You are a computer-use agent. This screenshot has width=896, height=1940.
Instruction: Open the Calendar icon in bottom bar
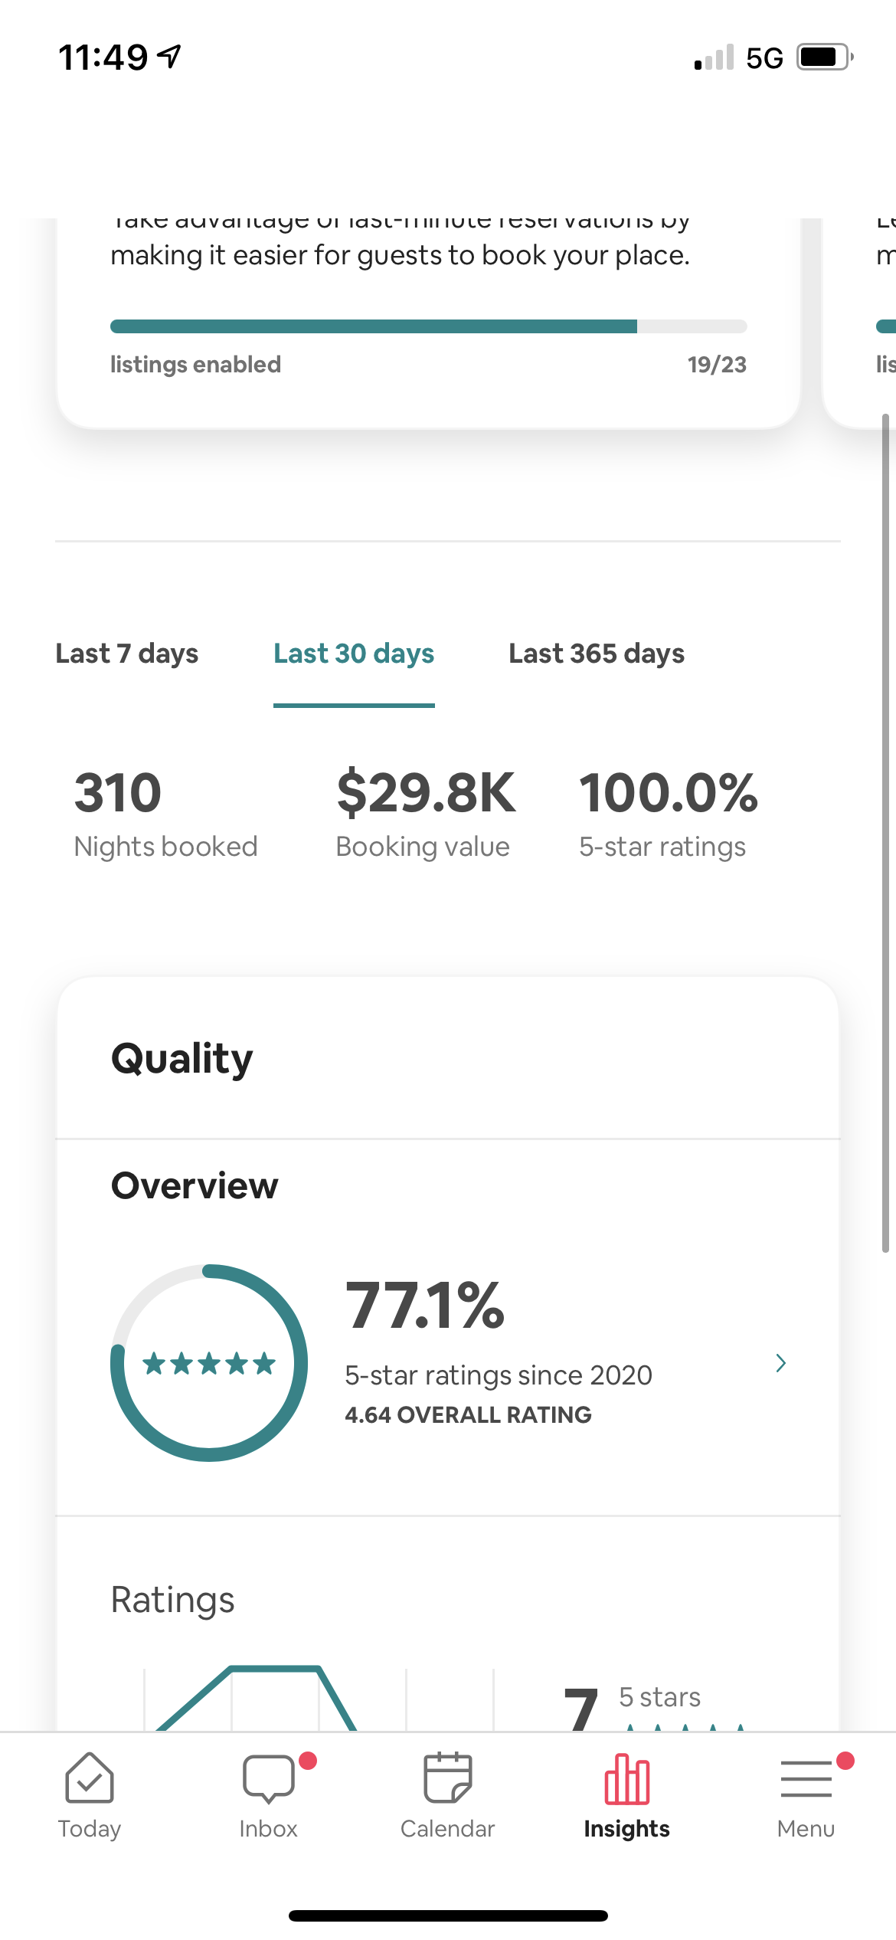(x=448, y=1778)
